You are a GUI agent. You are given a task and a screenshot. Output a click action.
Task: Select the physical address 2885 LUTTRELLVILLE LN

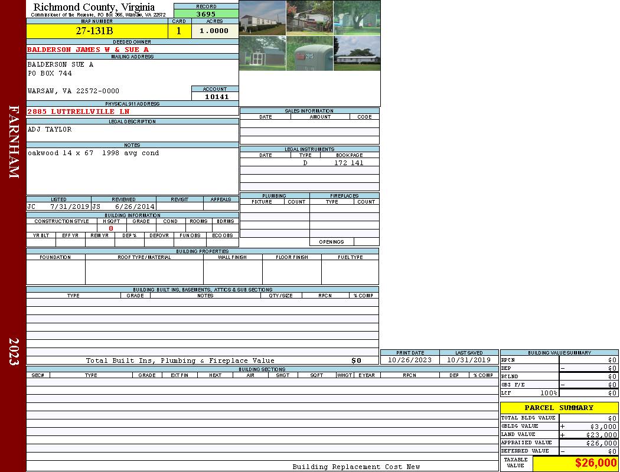79,112
